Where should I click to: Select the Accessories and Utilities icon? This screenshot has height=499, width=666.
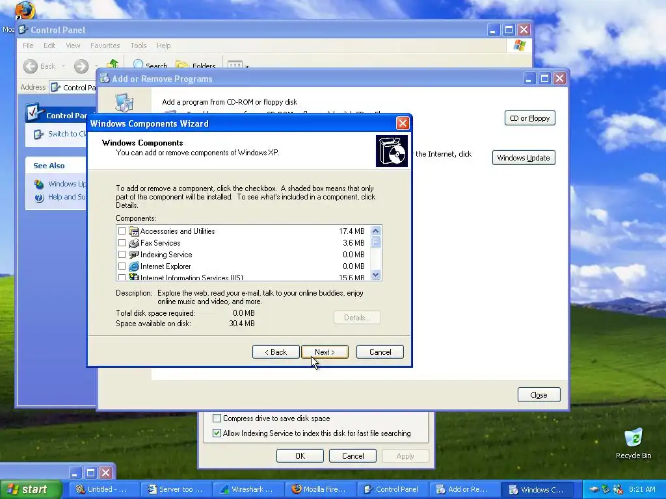[134, 231]
